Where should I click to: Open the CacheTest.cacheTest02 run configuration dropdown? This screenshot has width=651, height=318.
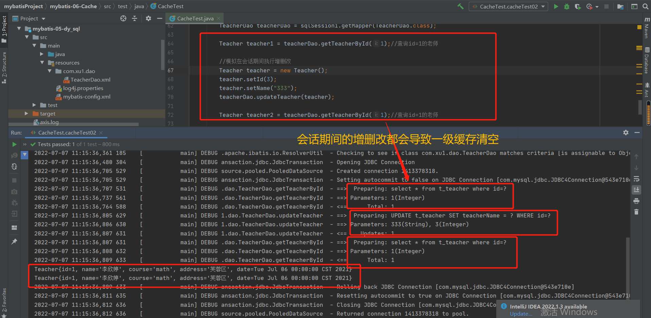tap(508, 6)
